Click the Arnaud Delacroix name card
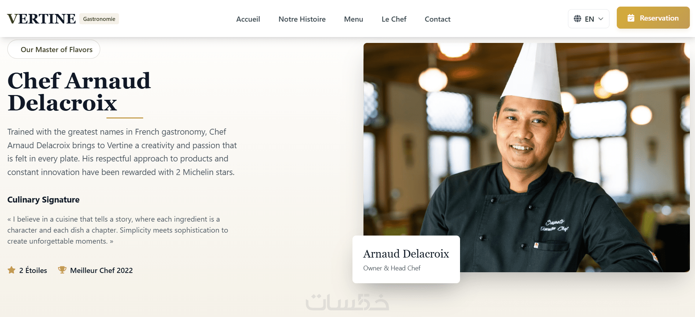Screen dimensions: 695x317 click(x=406, y=259)
